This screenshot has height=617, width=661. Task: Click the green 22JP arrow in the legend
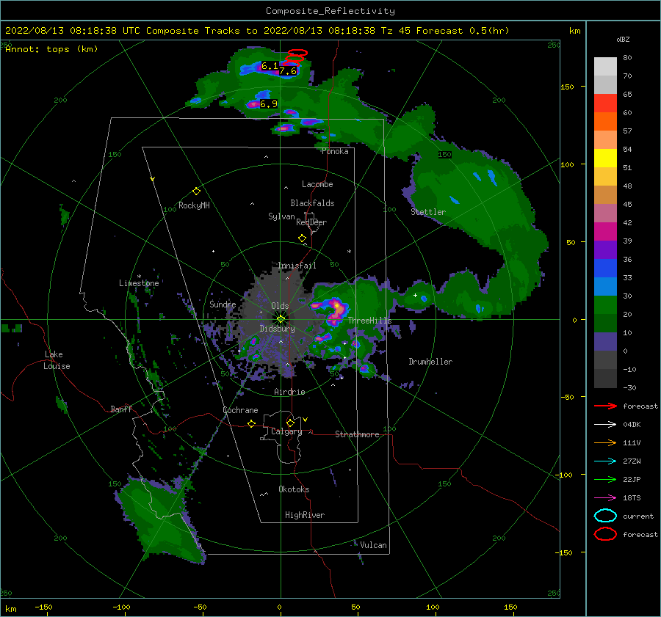click(605, 479)
